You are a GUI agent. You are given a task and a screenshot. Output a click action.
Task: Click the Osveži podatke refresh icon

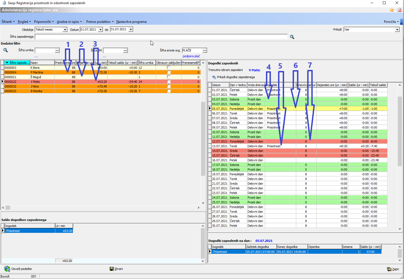(7, 269)
